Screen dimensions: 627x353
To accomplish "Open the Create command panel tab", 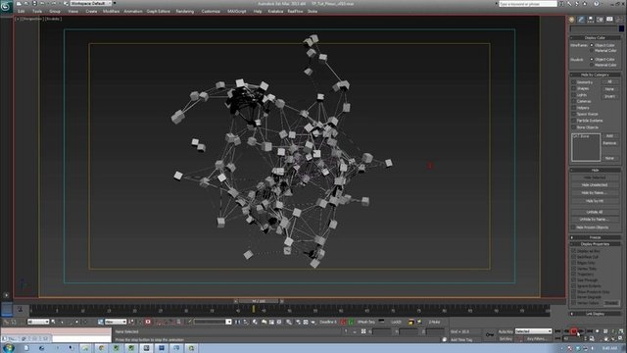I will 571,20.
